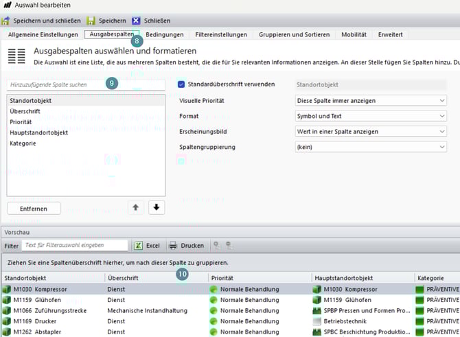This screenshot has width=460, height=337.
Task: Click Normale Behandlung in M1030 row
Action: 250,289
